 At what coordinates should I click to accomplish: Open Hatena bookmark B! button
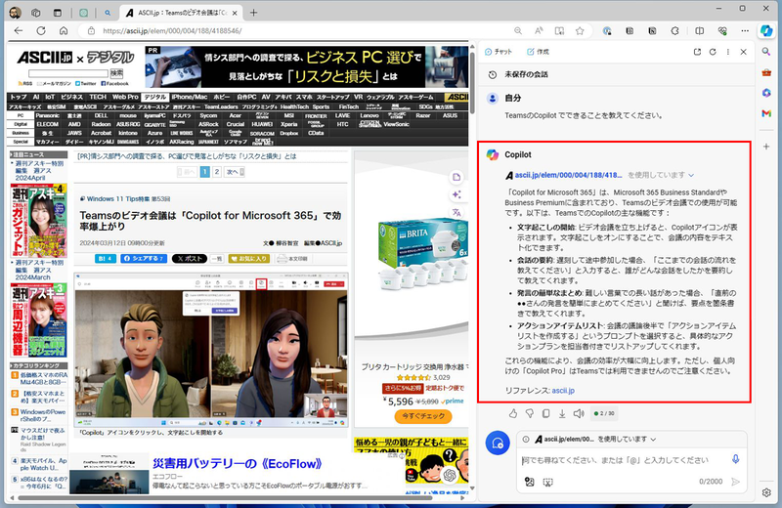(x=106, y=259)
